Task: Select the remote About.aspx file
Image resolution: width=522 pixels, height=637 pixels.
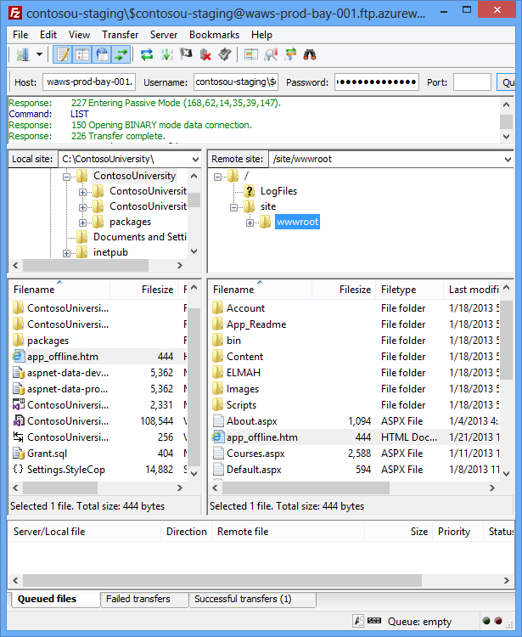Action: (x=355, y=421)
